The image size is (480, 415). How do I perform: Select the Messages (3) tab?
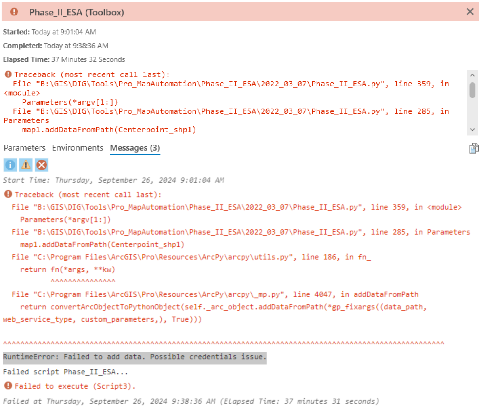tap(135, 148)
